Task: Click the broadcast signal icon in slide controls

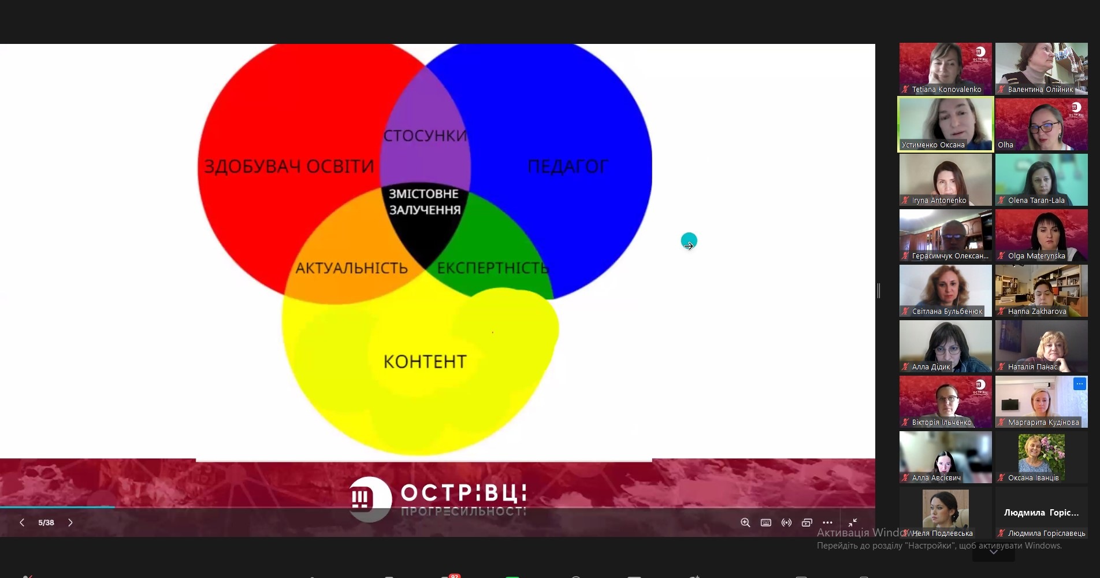Action: tap(786, 523)
